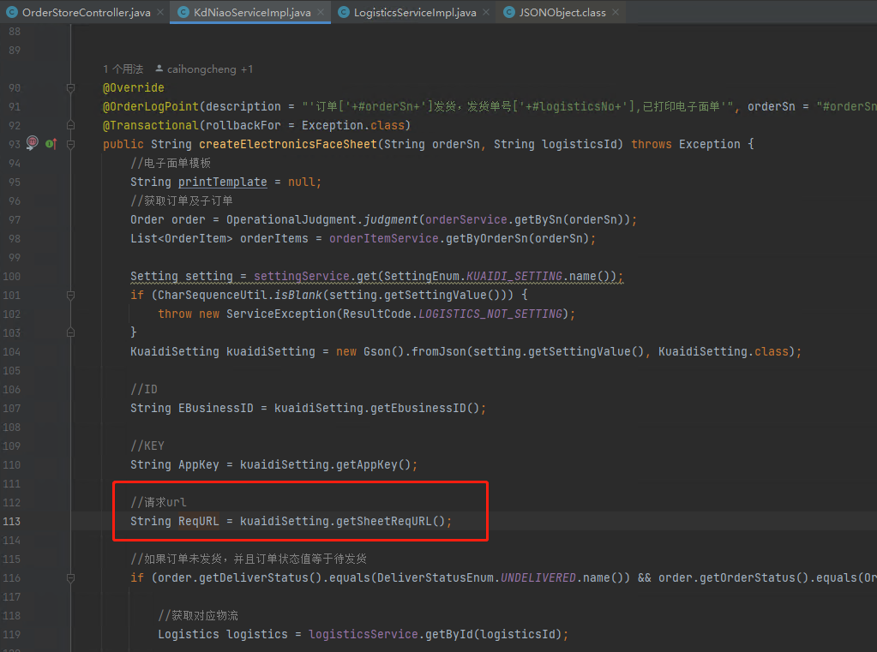Click the isBlank method call
Screen dimensions: 877x652
(x=298, y=295)
